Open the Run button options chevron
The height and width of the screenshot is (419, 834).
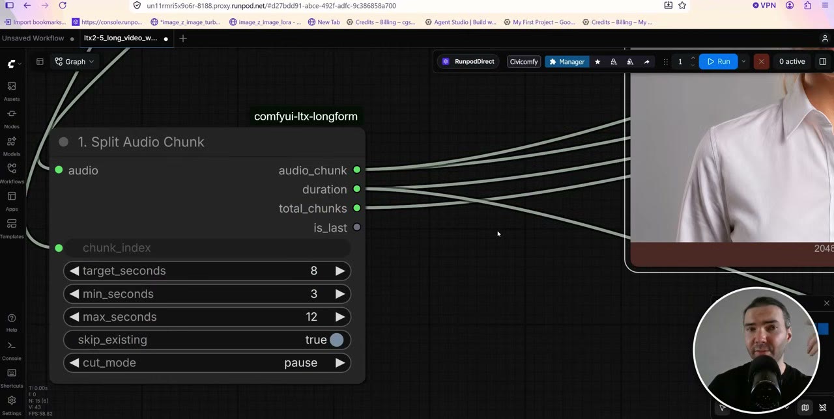[743, 62]
